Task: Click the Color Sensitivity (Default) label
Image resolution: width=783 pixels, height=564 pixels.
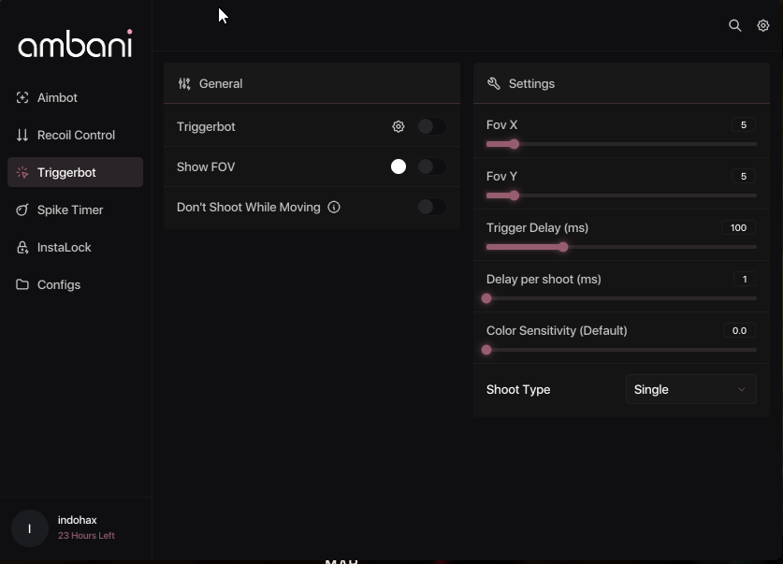Action: 557,331
